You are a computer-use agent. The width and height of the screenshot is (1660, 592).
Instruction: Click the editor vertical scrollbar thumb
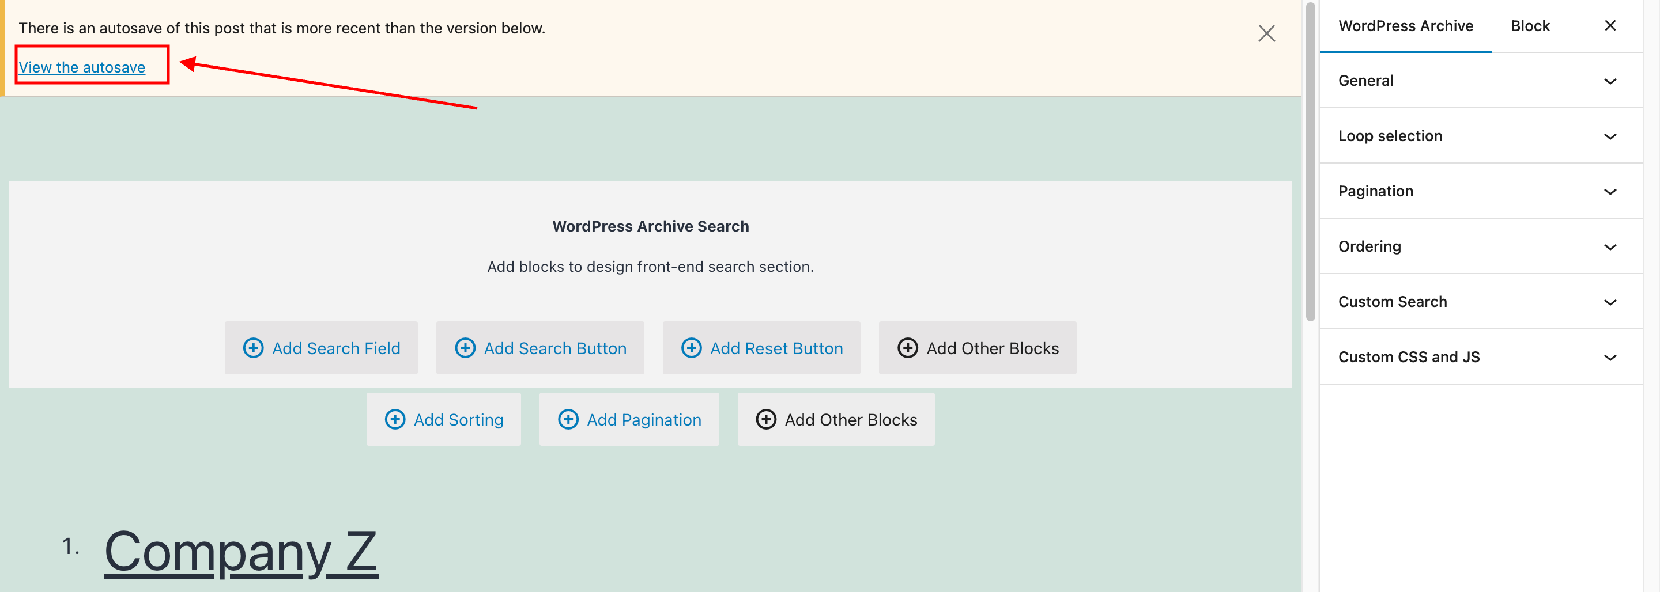1310,161
